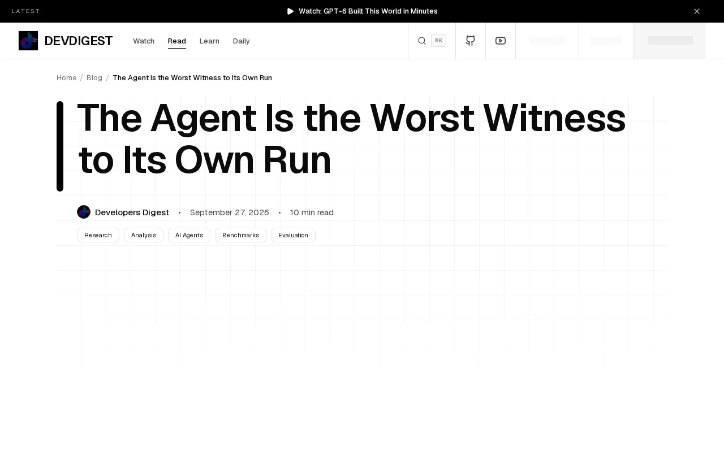
Task: Open the YouTube icon link
Action: 501,41
